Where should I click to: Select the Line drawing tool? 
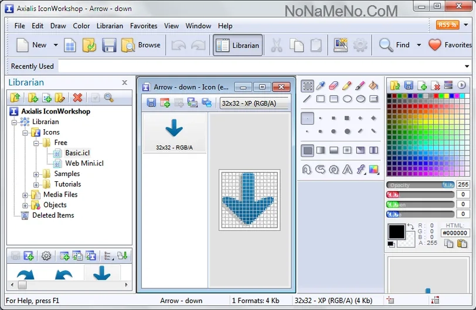coord(307,99)
